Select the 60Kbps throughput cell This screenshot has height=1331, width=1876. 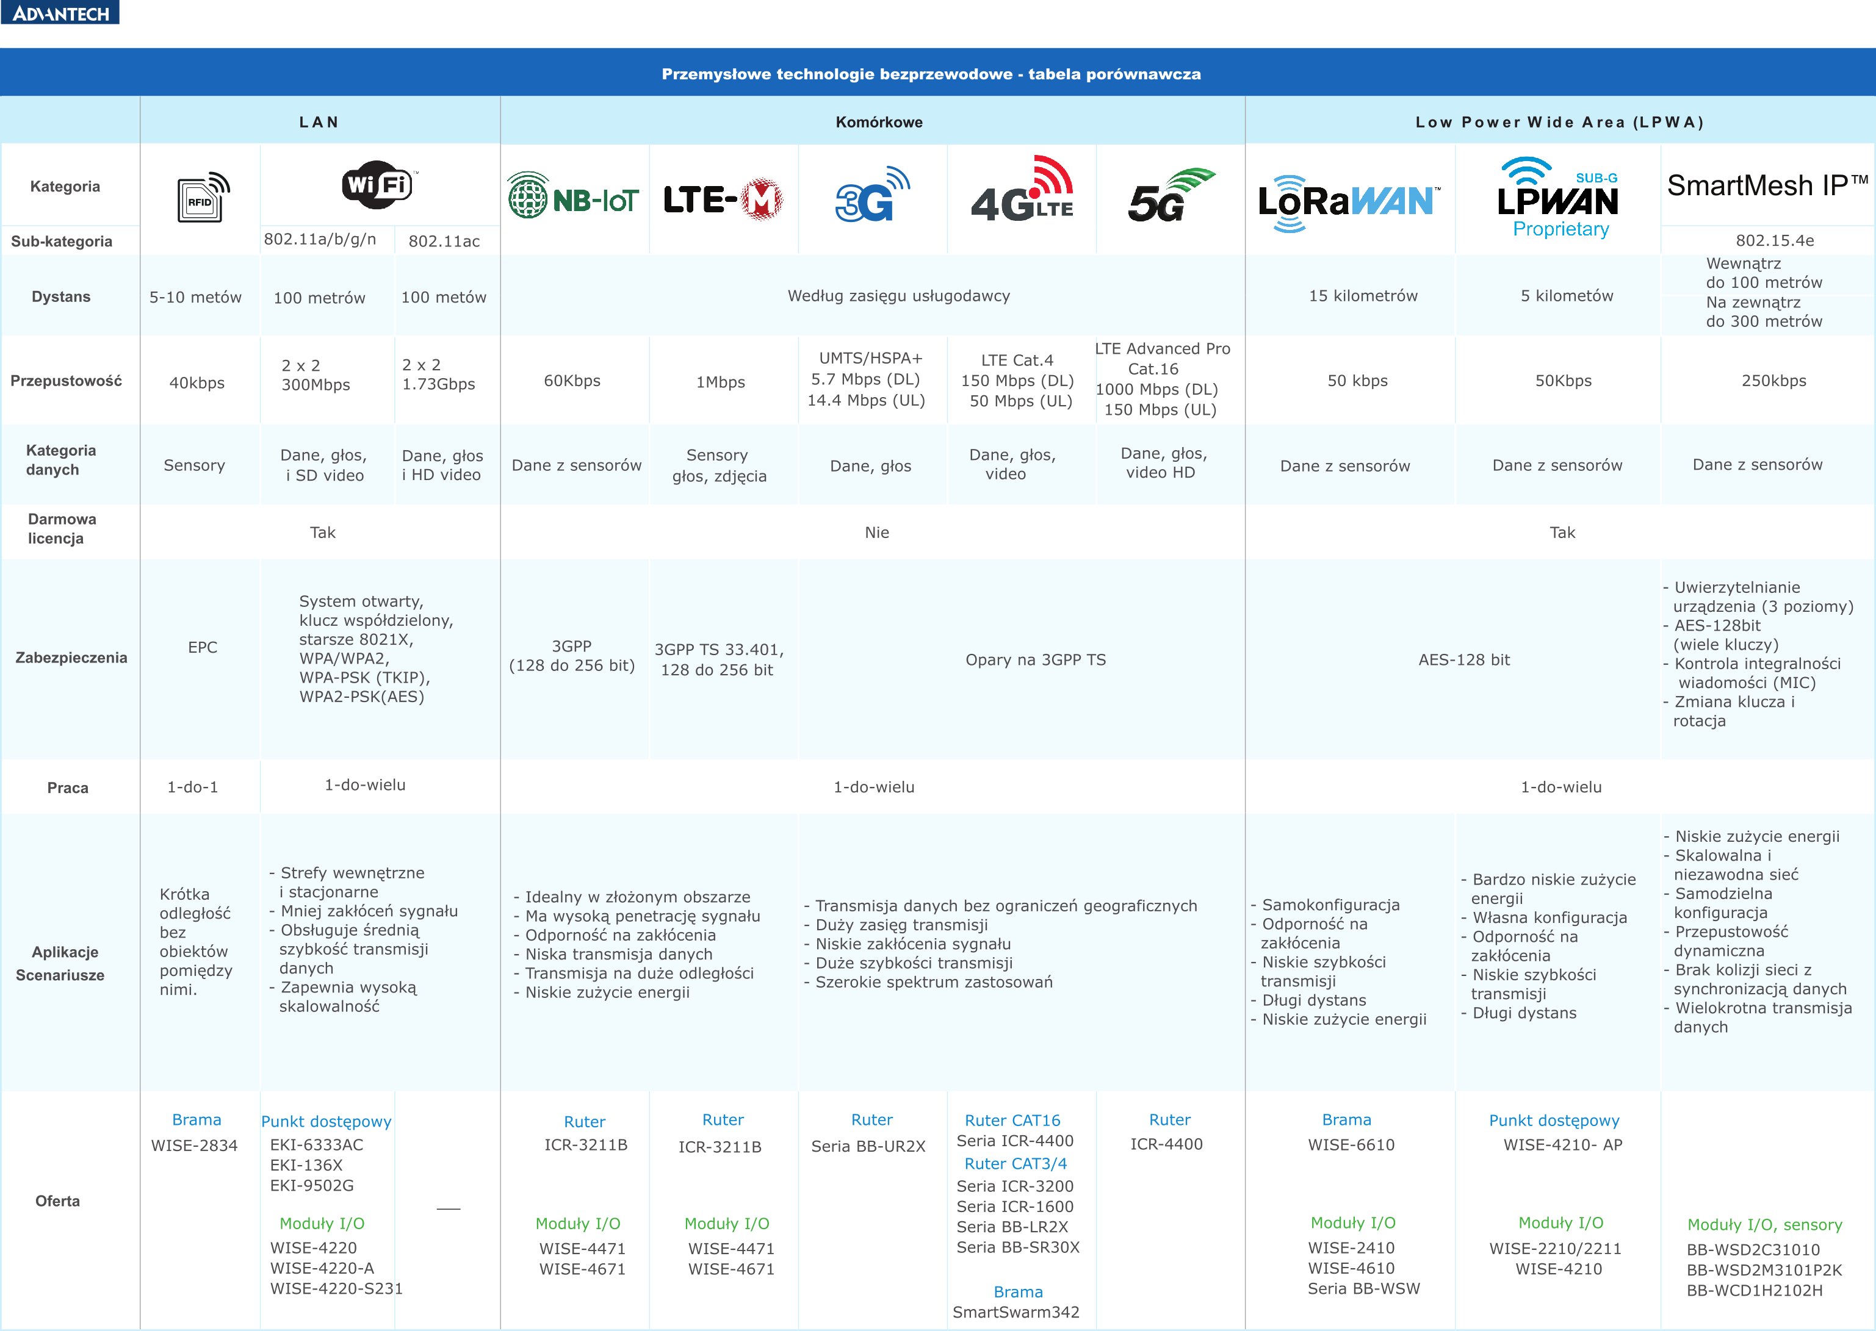[x=572, y=381]
